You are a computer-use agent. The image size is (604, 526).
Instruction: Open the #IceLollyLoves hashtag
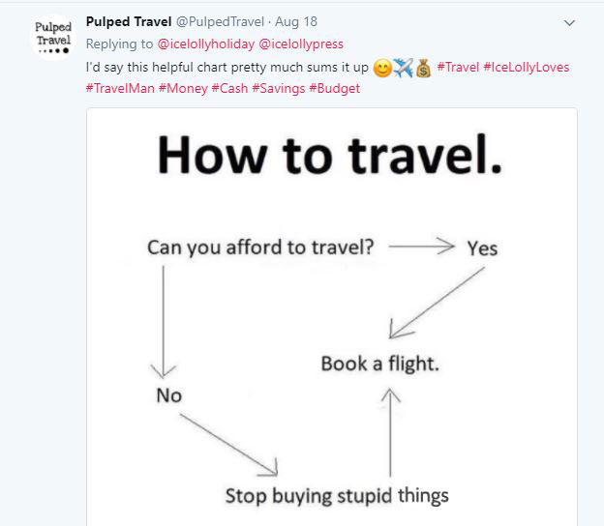(527, 68)
